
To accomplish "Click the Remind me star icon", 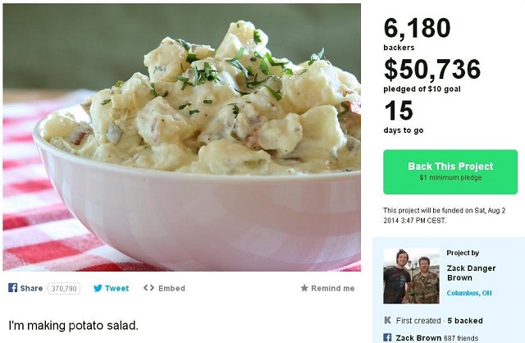I will (304, 289).
